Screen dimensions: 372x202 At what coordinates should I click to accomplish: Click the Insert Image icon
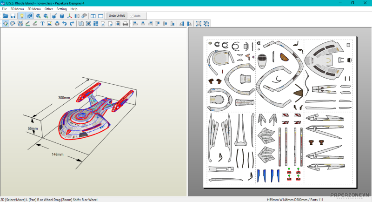click(x=49, y=24)
